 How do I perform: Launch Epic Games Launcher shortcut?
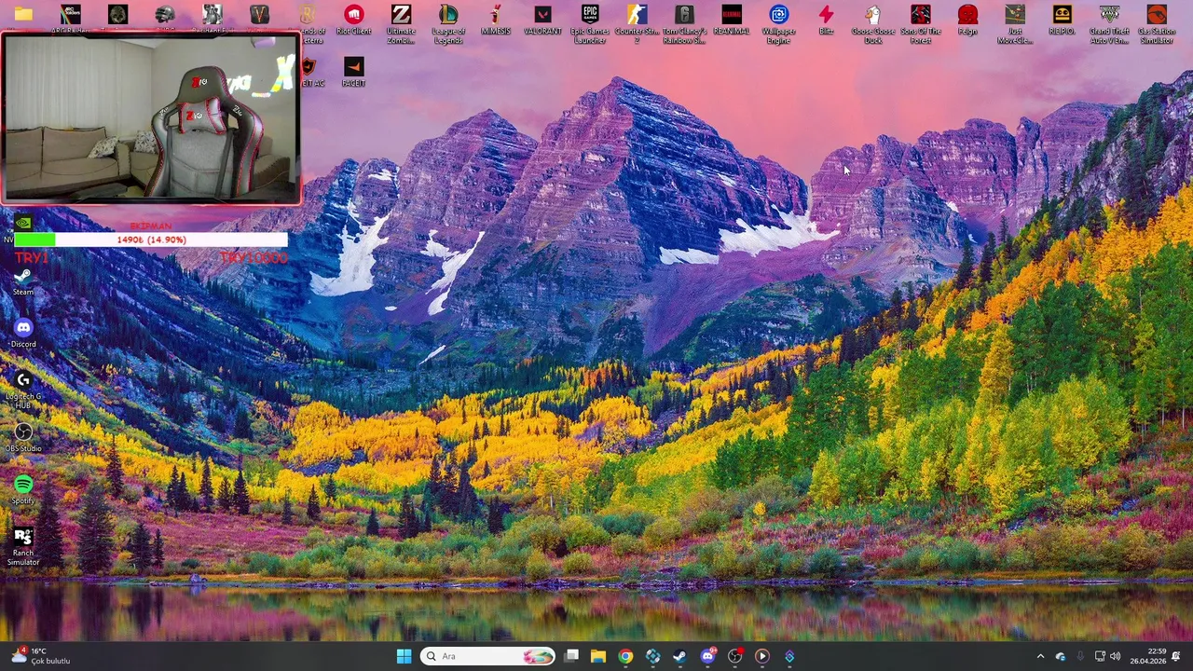pos(590,24)
